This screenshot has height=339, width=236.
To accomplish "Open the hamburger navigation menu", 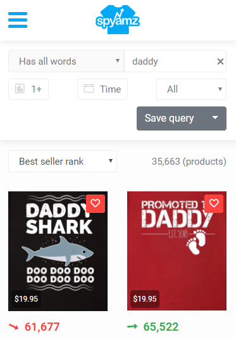I will (x=18, y=20).
